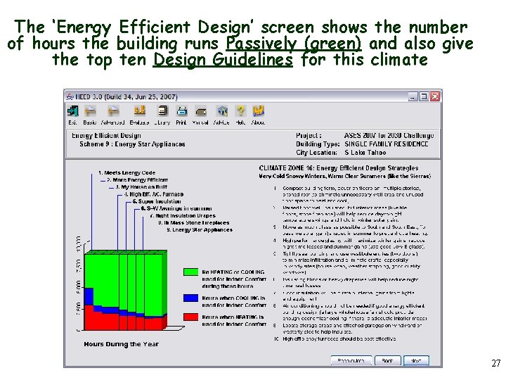Click 'Very Cold Snowy Winters' climate description
Image resolution: width=506 pixels, height=380 pixels.
345,176
